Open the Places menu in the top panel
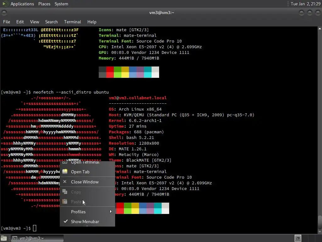The height and width of the screenshot is (242, 322). [x=44, y=4]
